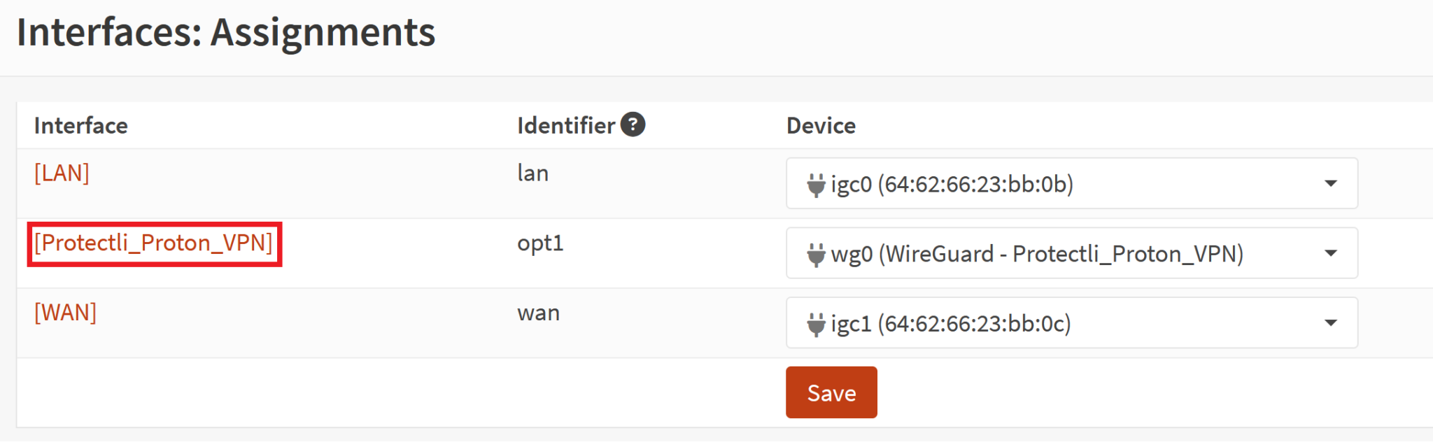The image size is (1433, 442).
Task: Open the [LAN] interface settings link
Action: coord(62,173)
